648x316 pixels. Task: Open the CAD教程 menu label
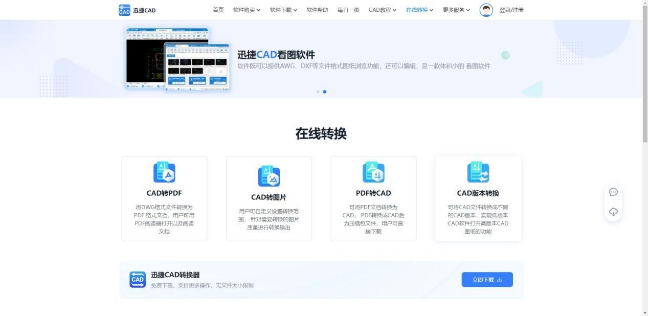pos(380,10)
